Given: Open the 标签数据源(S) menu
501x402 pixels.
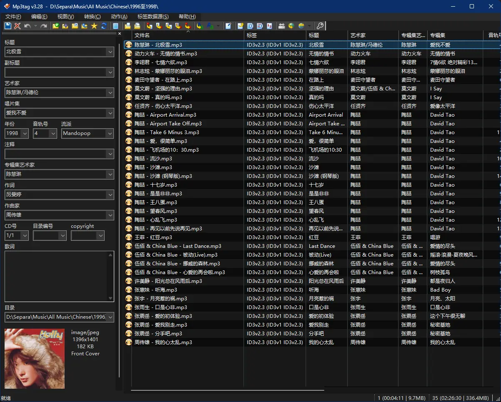Looking at the screenshot, I should point(153,17).
